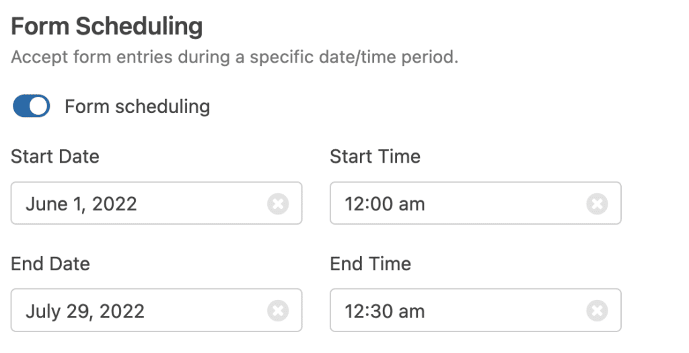Click the "Start Time" field label
This screenshot has width=689, height=353.
(375, 157)
